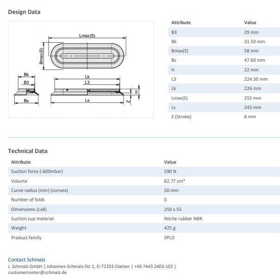Select the Z (Stroke) attribute label
Viewport: 280px width, 280px height.
click(x=181, y=116)
